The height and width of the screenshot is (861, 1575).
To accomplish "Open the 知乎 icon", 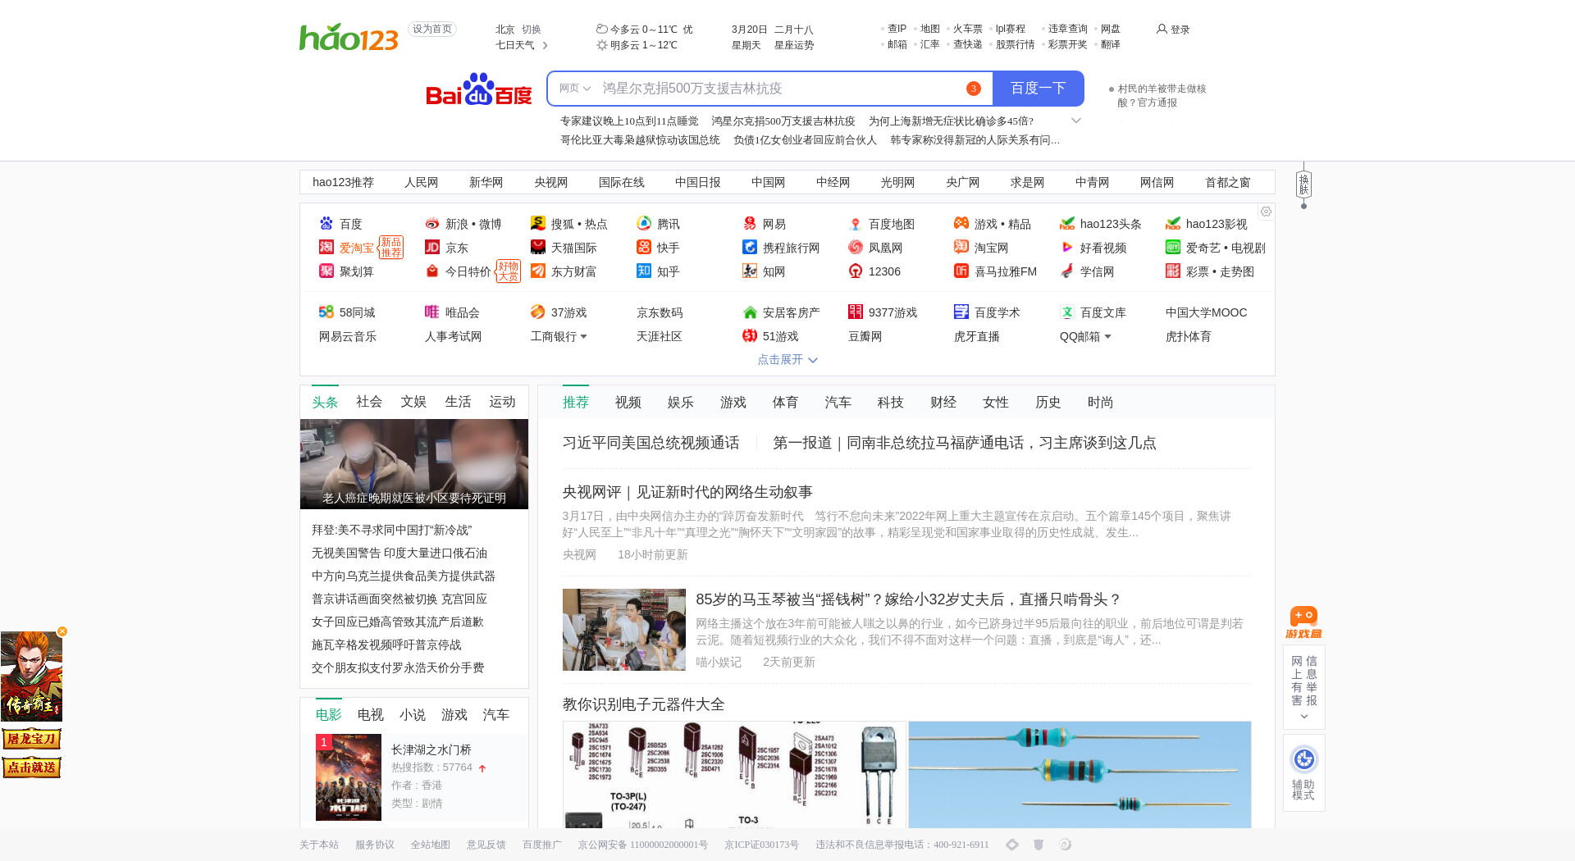I will click(644, 271).
